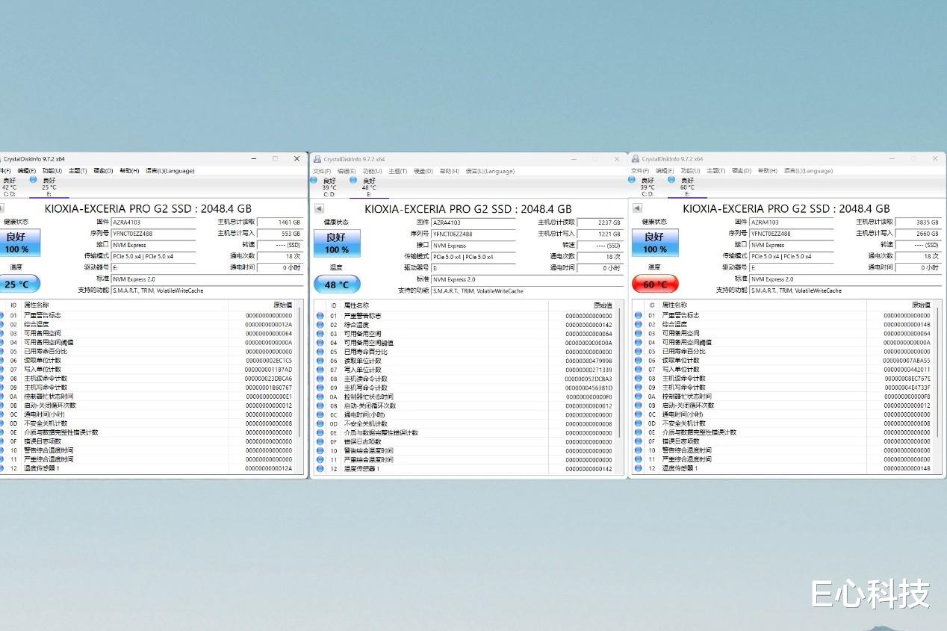Click status orb of row 0F in 60 °C window
Image resolution: width=947 pixels, height=631 pixels.
click(x=639, y=441)
